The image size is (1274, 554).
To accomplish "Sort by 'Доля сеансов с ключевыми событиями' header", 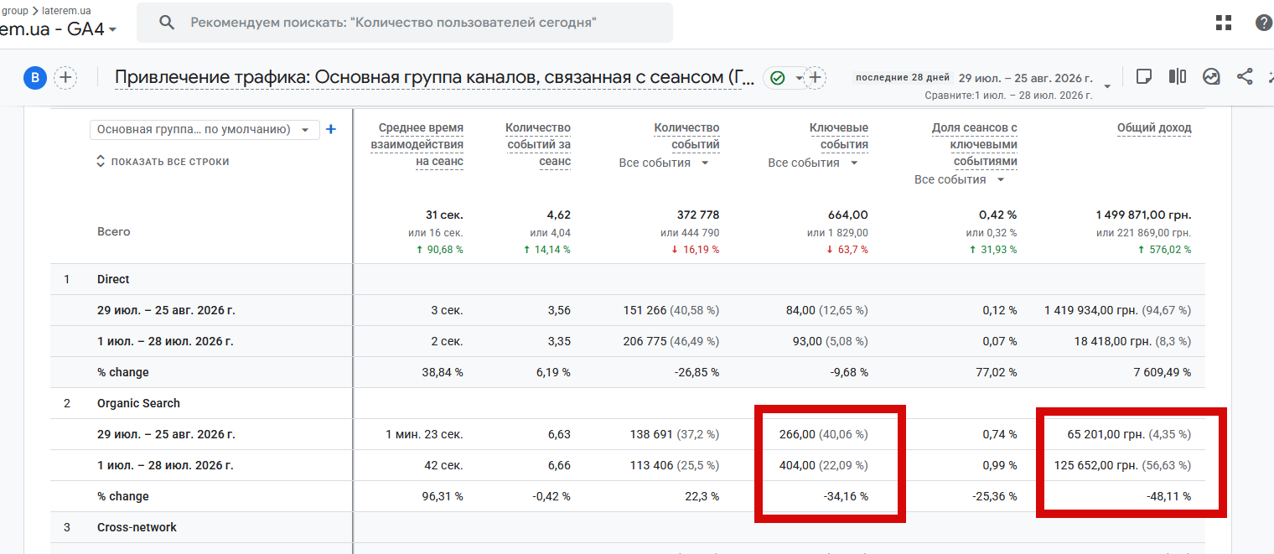I will [974, 144].
